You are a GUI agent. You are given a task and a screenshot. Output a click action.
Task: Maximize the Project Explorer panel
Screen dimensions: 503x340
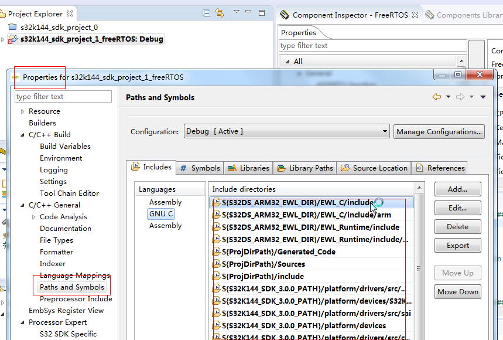click(x=262, y=13)
